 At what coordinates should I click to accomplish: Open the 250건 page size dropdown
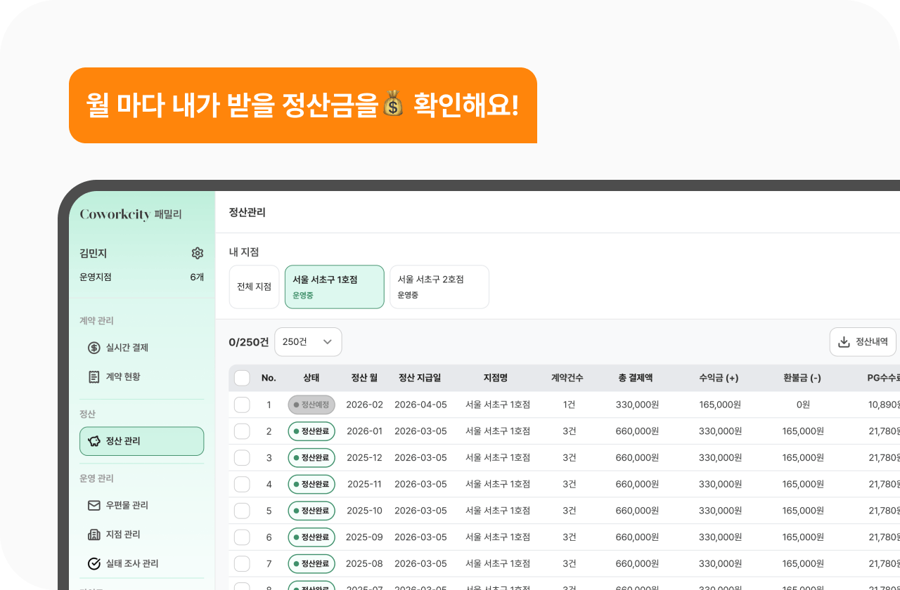tap(308, 341)
